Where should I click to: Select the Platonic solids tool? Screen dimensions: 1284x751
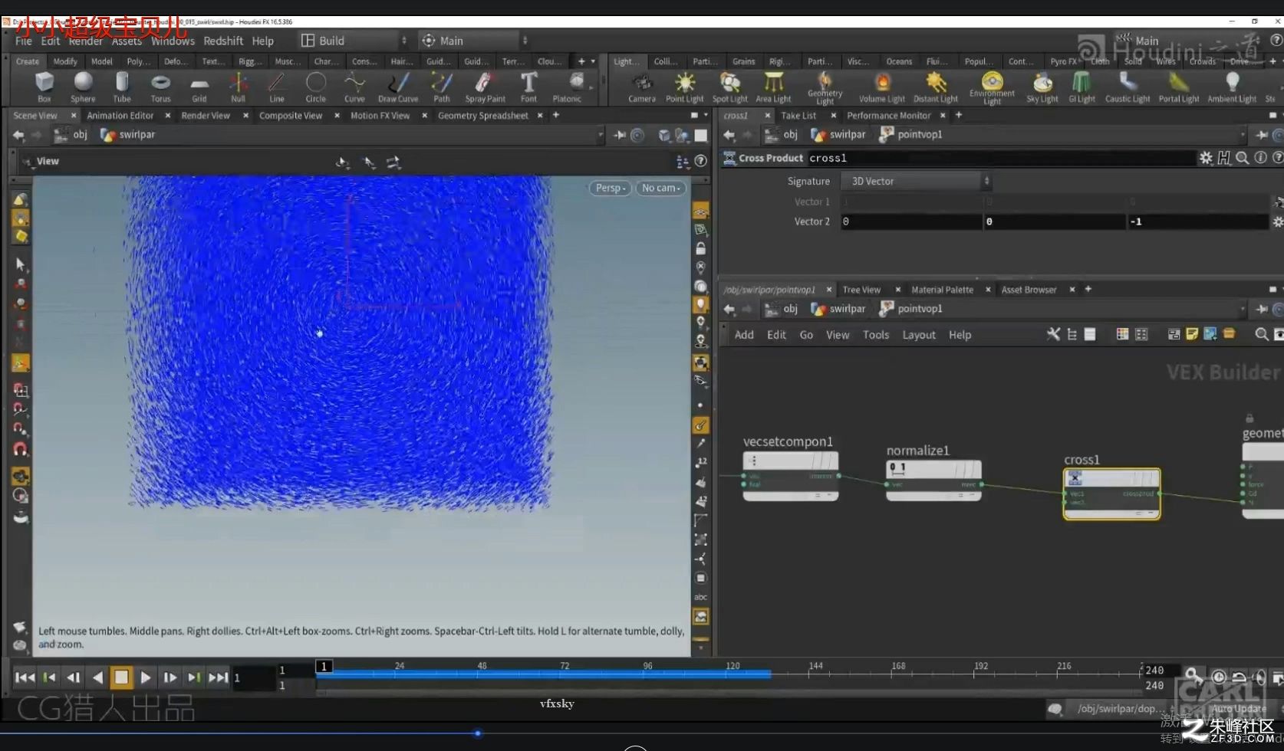click(568, 87)
